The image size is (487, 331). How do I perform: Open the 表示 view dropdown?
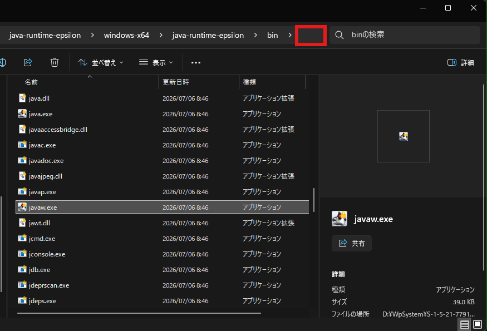pyautogui.click(x=156, y=63)
